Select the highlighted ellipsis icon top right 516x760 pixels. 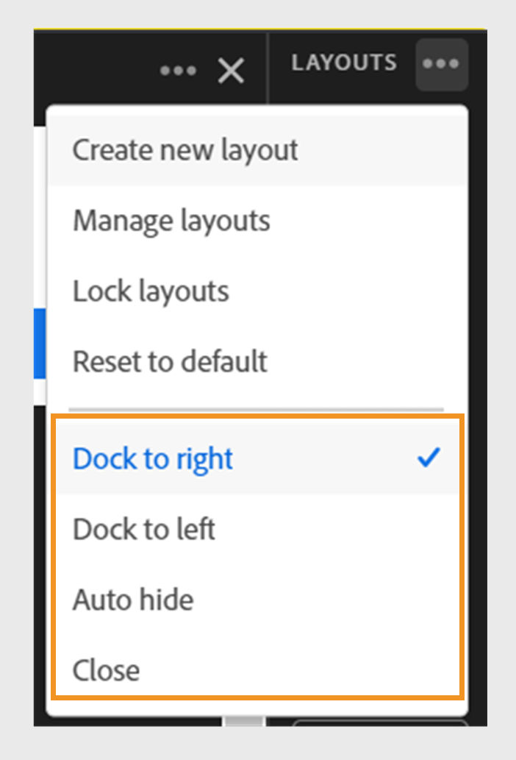click(x=440, y=65)
